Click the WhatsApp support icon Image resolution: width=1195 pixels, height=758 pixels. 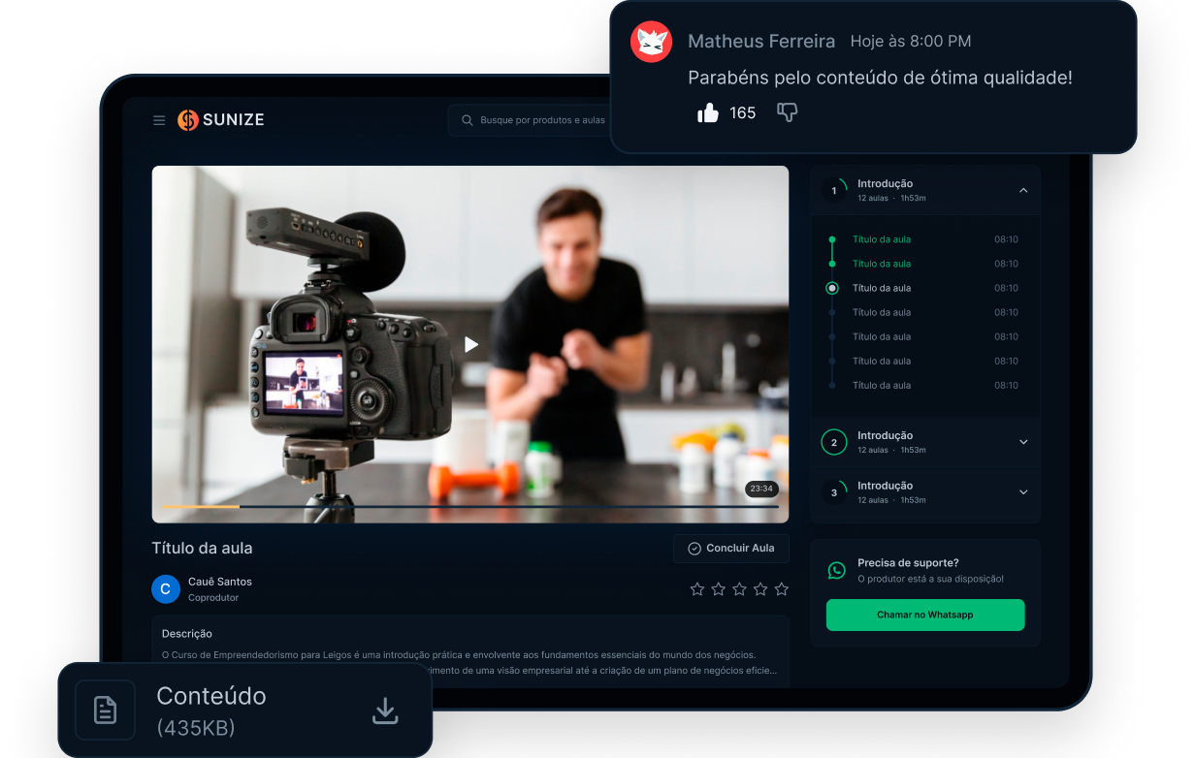836,570
